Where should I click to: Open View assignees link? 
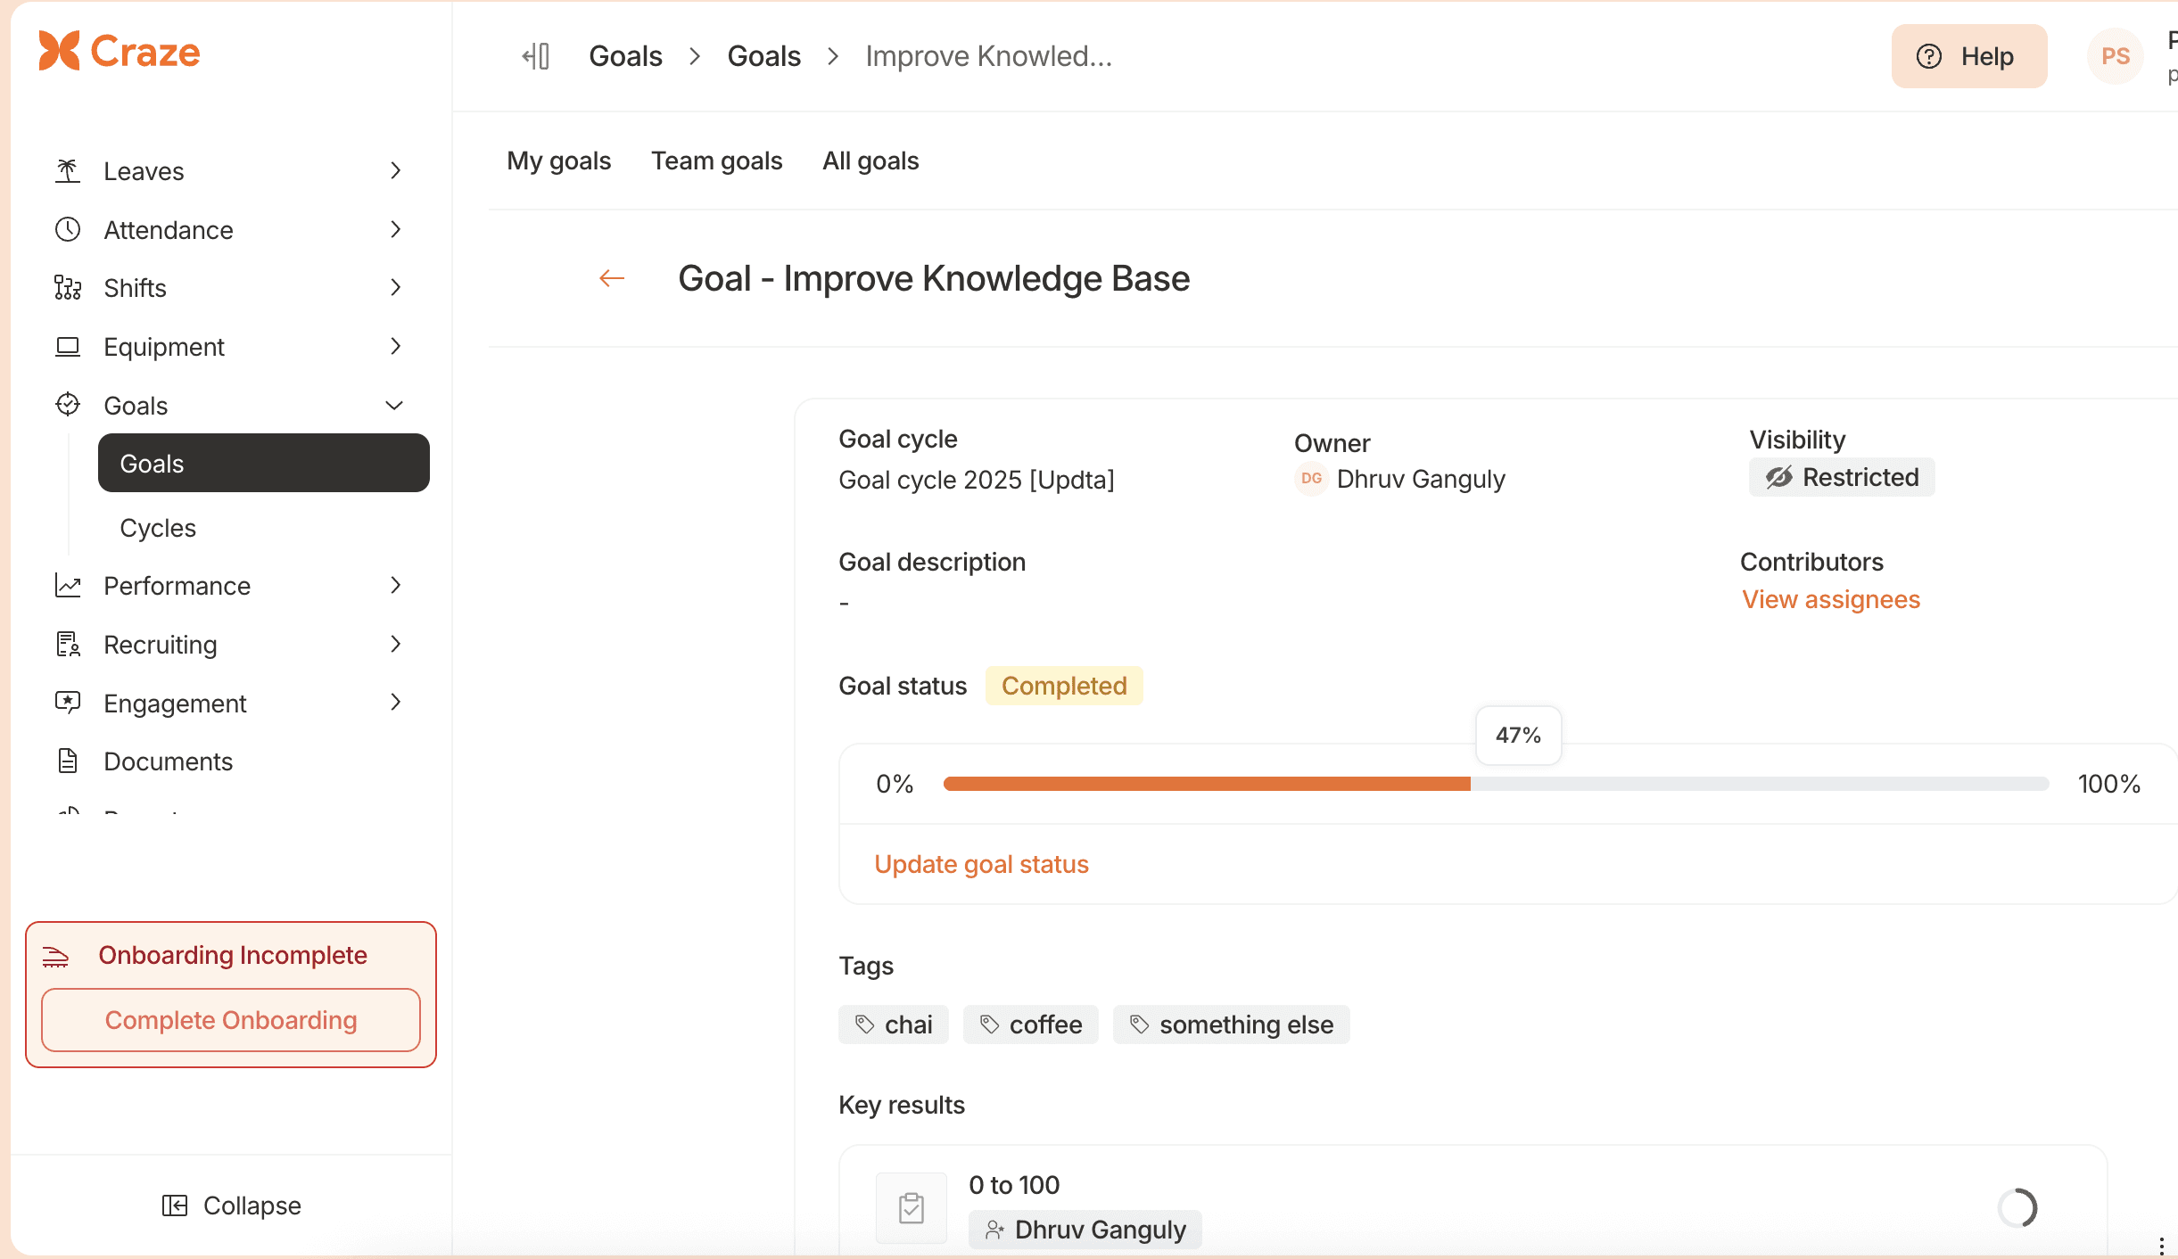tap(1830, 599)
